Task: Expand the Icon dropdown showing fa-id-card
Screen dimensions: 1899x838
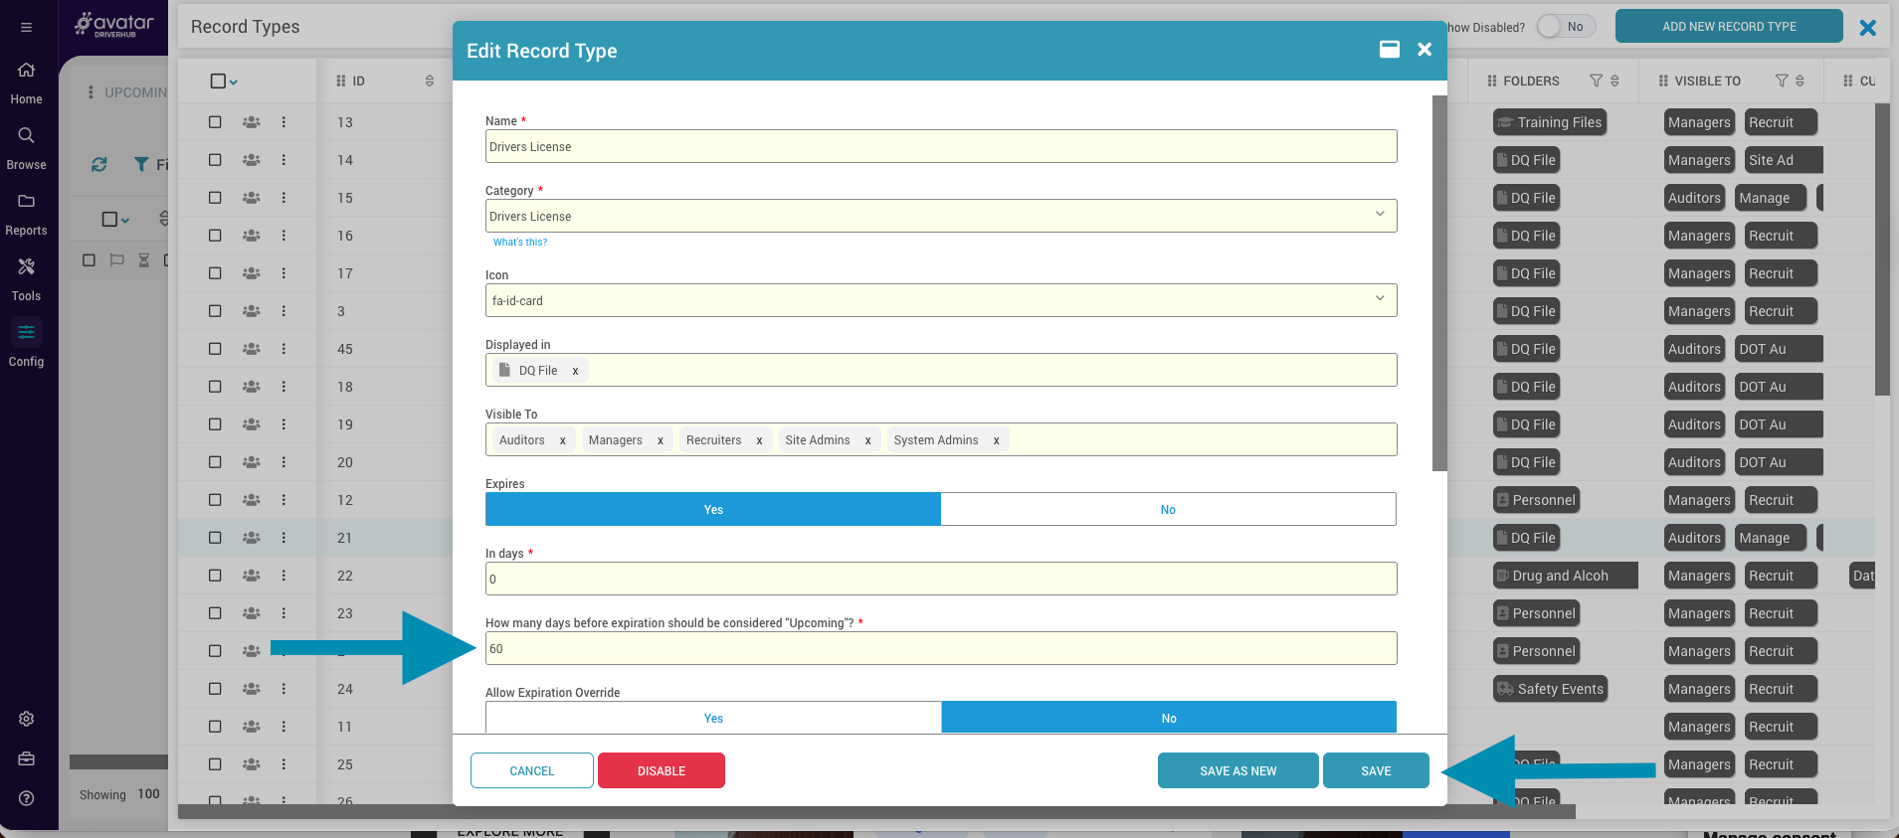Action: click(1379, 299)
